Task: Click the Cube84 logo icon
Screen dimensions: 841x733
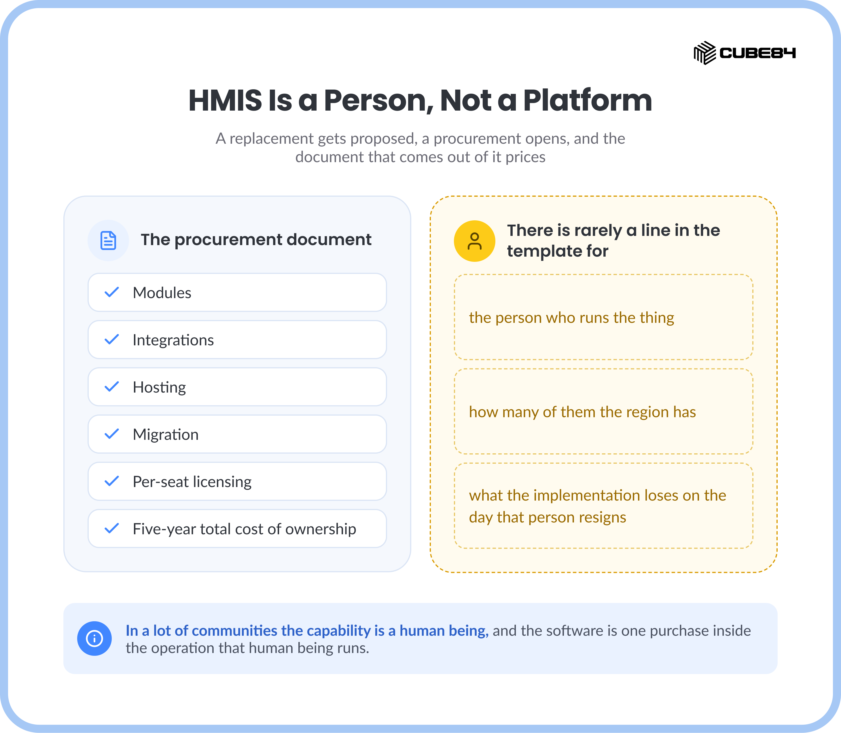Action: pos(704,53)
